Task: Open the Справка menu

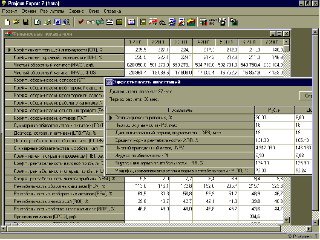Action: tap(113, 11)
